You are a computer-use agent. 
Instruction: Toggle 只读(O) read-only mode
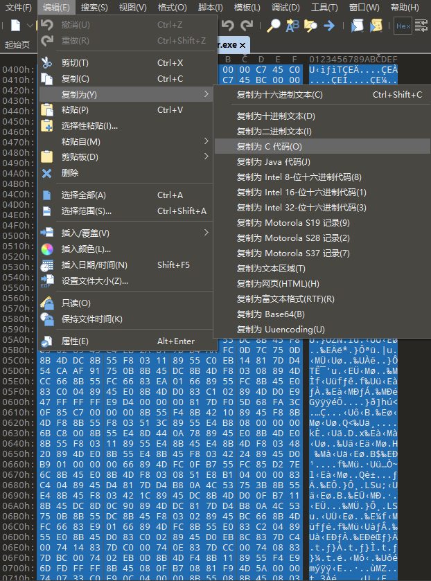click(x=125, y=303)
